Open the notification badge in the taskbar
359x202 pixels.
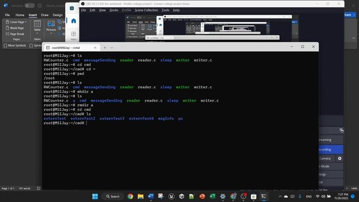click(x=353, y=196)
